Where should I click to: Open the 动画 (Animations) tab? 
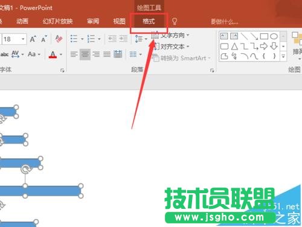(22, 21)
